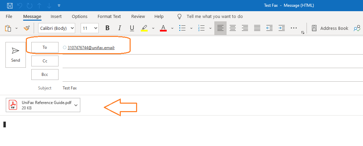Show more ribbon commands via the ellipsis
Screen dimensions: 363x146
[294, 28]
